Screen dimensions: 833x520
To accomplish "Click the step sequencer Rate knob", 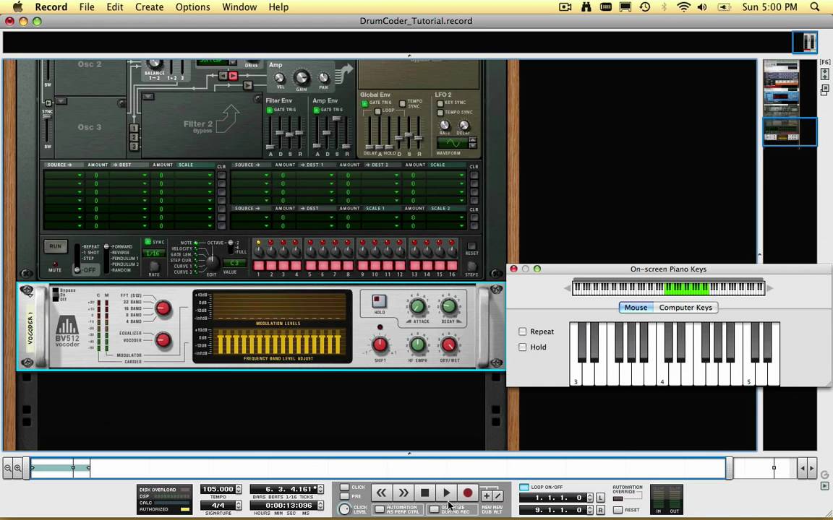I will (x=154, y=266).
